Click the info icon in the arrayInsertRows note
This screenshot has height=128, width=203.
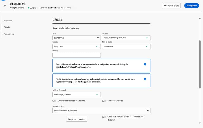(145, 79)
